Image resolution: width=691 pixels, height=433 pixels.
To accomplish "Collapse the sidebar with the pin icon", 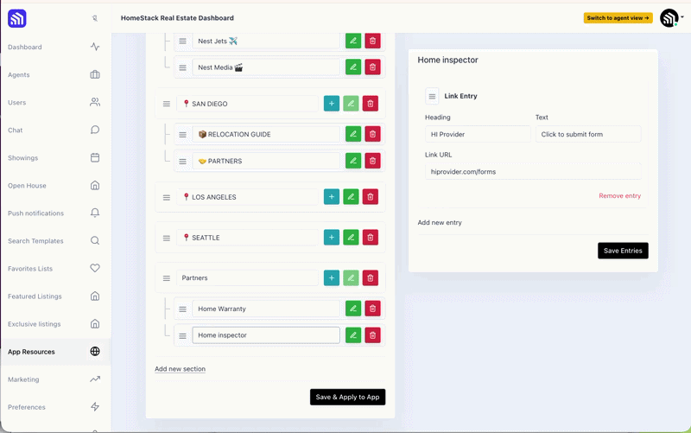I will (x=95, y=18).
